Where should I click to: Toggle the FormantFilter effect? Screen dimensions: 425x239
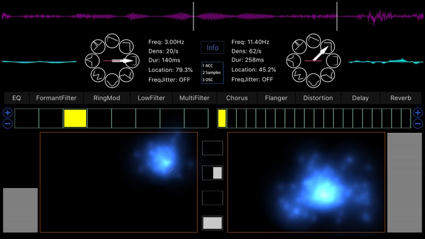(x=56, y=98)
